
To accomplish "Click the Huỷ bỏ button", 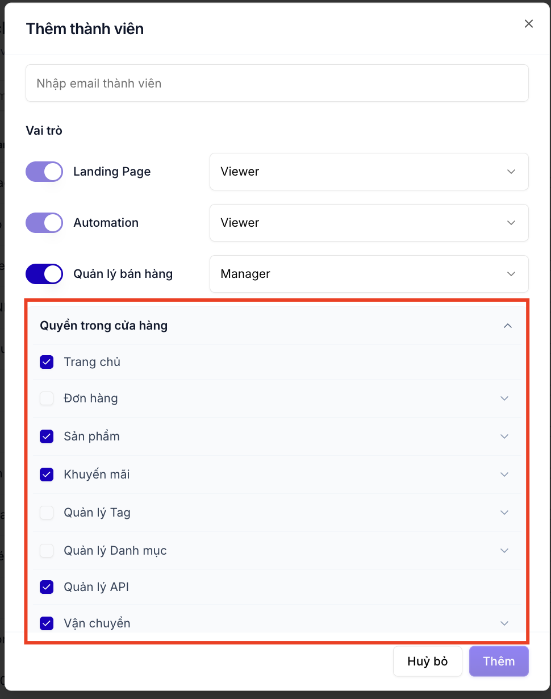I will click(428, 661).
